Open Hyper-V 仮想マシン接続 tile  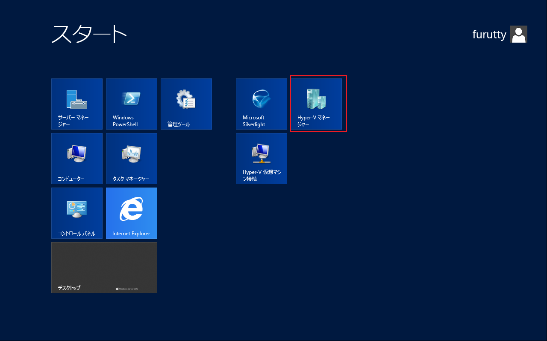pyautogui.click(x=262, y=159)
